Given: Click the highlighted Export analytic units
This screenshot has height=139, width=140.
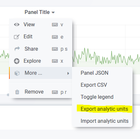Looking at the screenshot, I should [104, 109].
